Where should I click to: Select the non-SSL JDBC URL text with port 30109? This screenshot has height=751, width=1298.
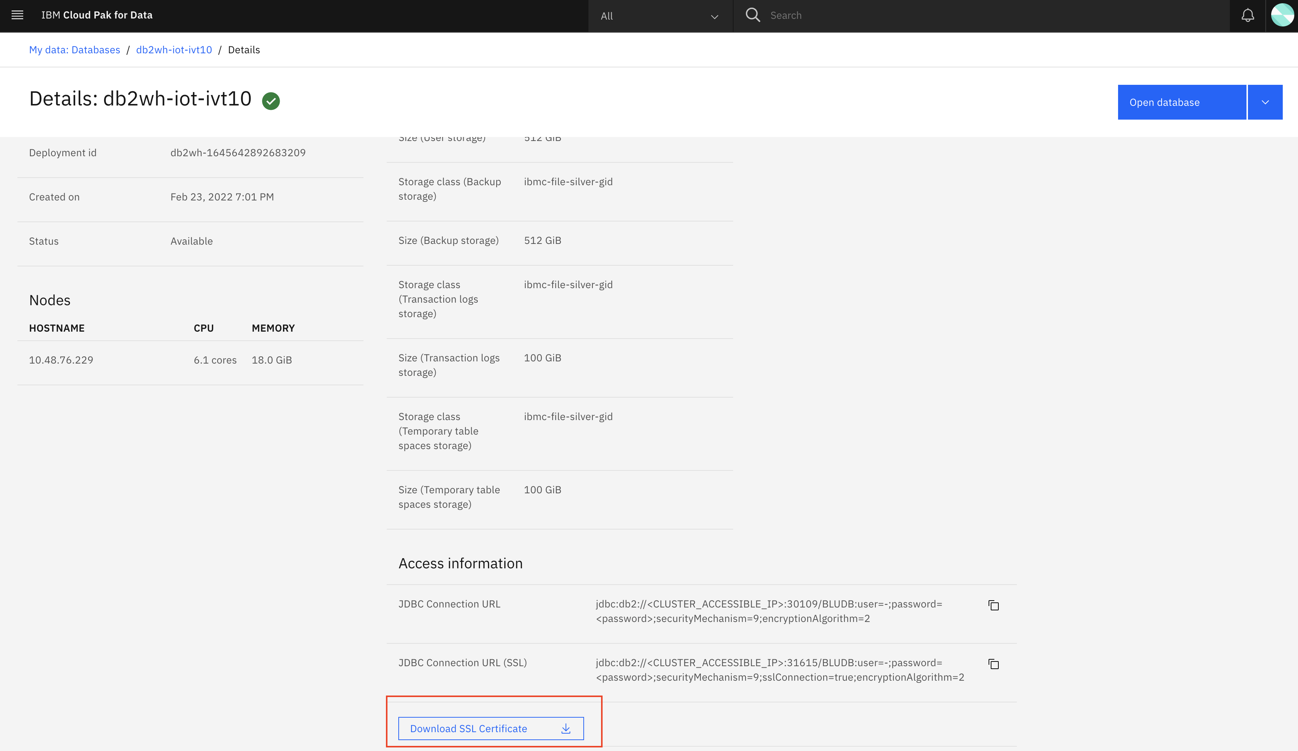click(769, 611)
